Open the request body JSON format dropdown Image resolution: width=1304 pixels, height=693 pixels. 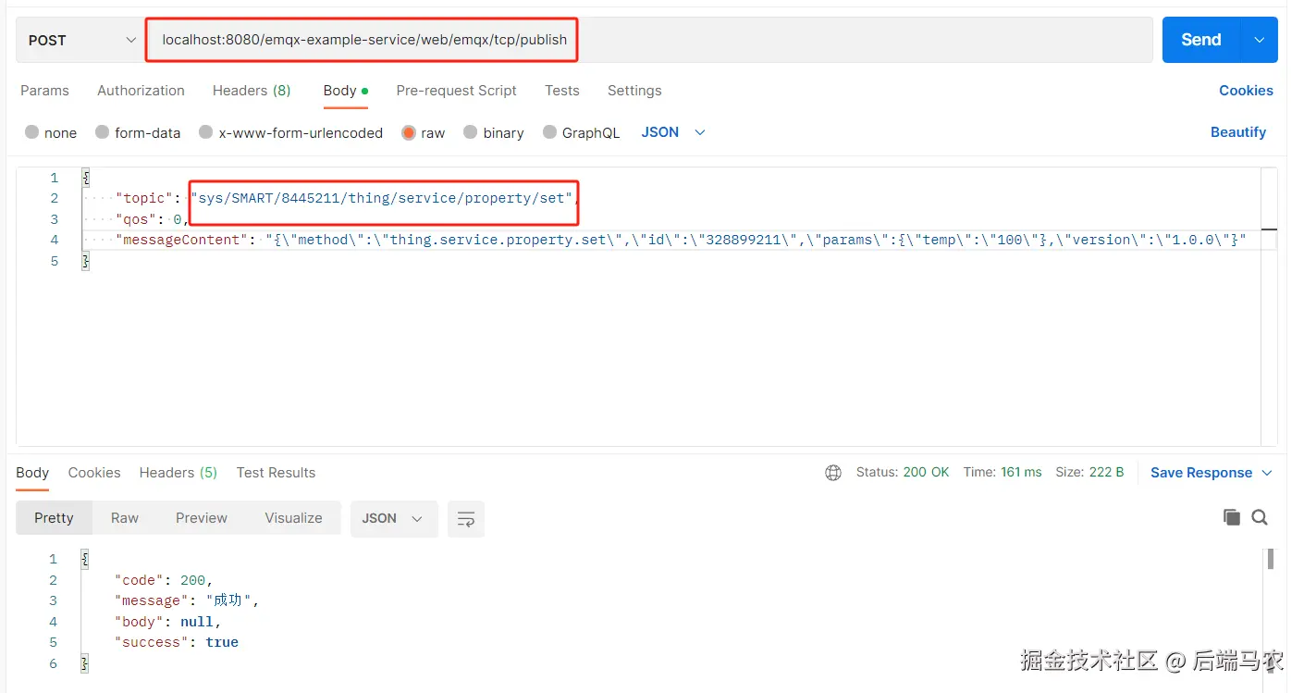(x=673, y=132)
